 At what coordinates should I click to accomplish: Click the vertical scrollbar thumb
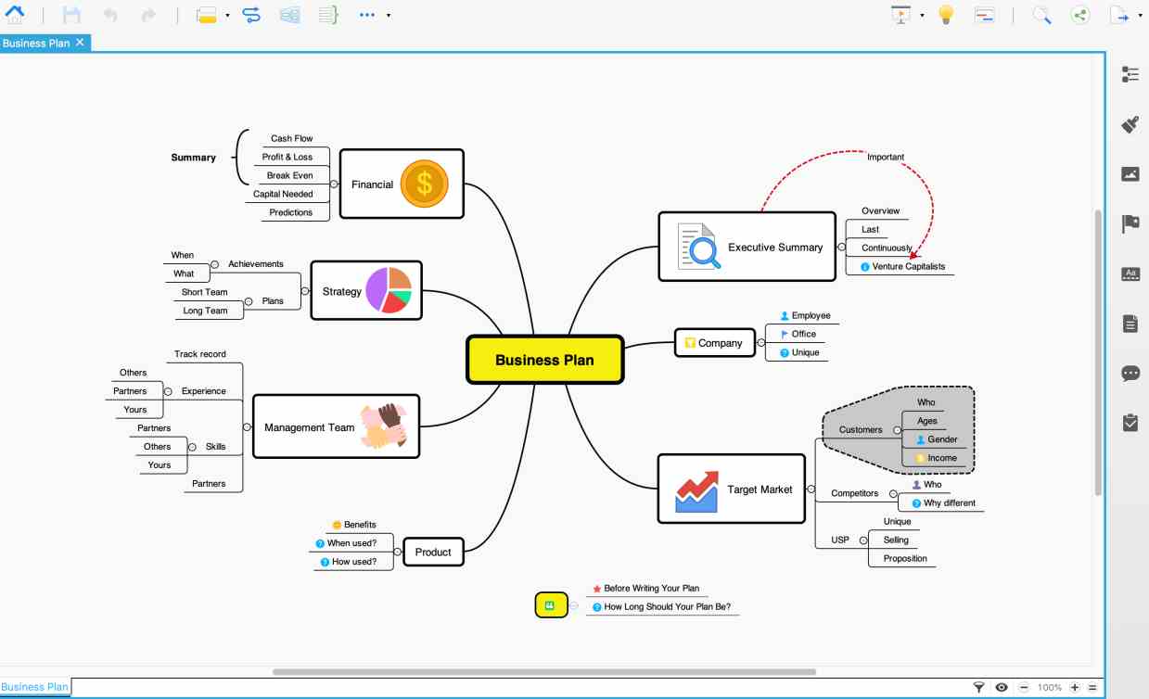point(1099,352)
